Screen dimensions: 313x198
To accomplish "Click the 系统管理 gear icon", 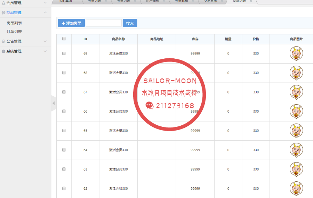I will coord(3,51).
